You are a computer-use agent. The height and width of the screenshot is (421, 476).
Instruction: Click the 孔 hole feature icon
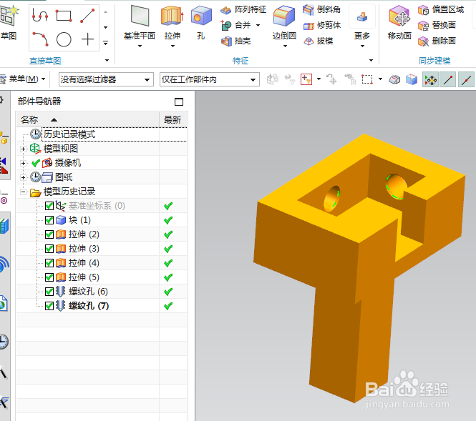(x=201, y=16)
